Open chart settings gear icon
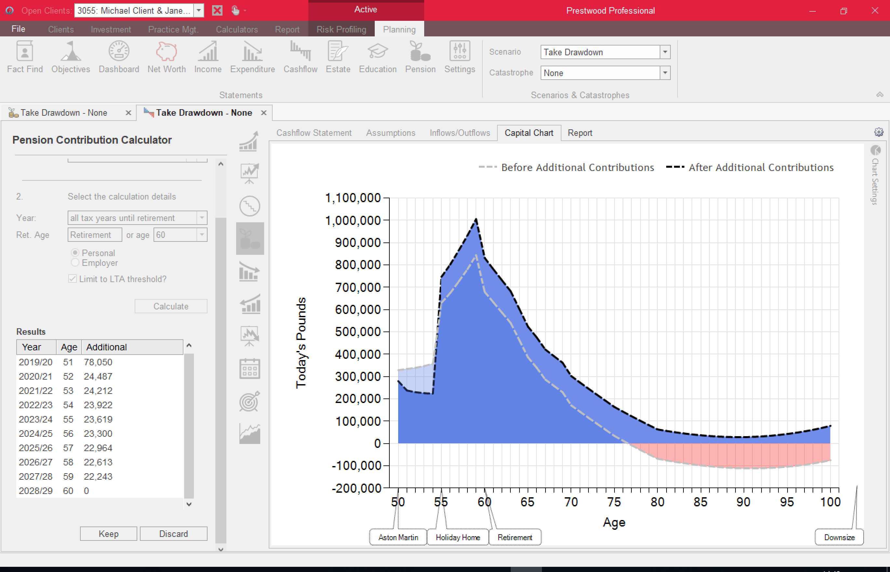The height and width of the screenshot is (572, 890). [879, 132]
